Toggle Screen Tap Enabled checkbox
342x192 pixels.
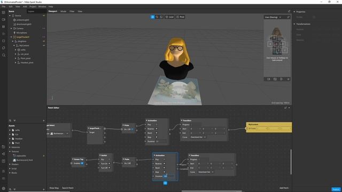tap(82, 163)
